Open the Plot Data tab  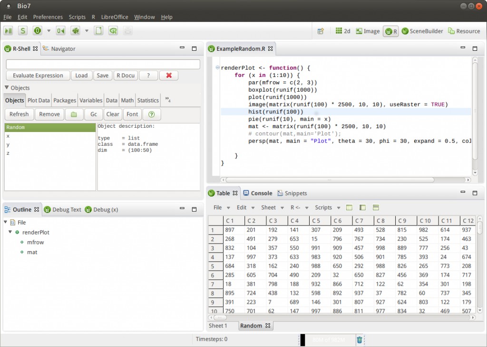click(x=39, y=100)
